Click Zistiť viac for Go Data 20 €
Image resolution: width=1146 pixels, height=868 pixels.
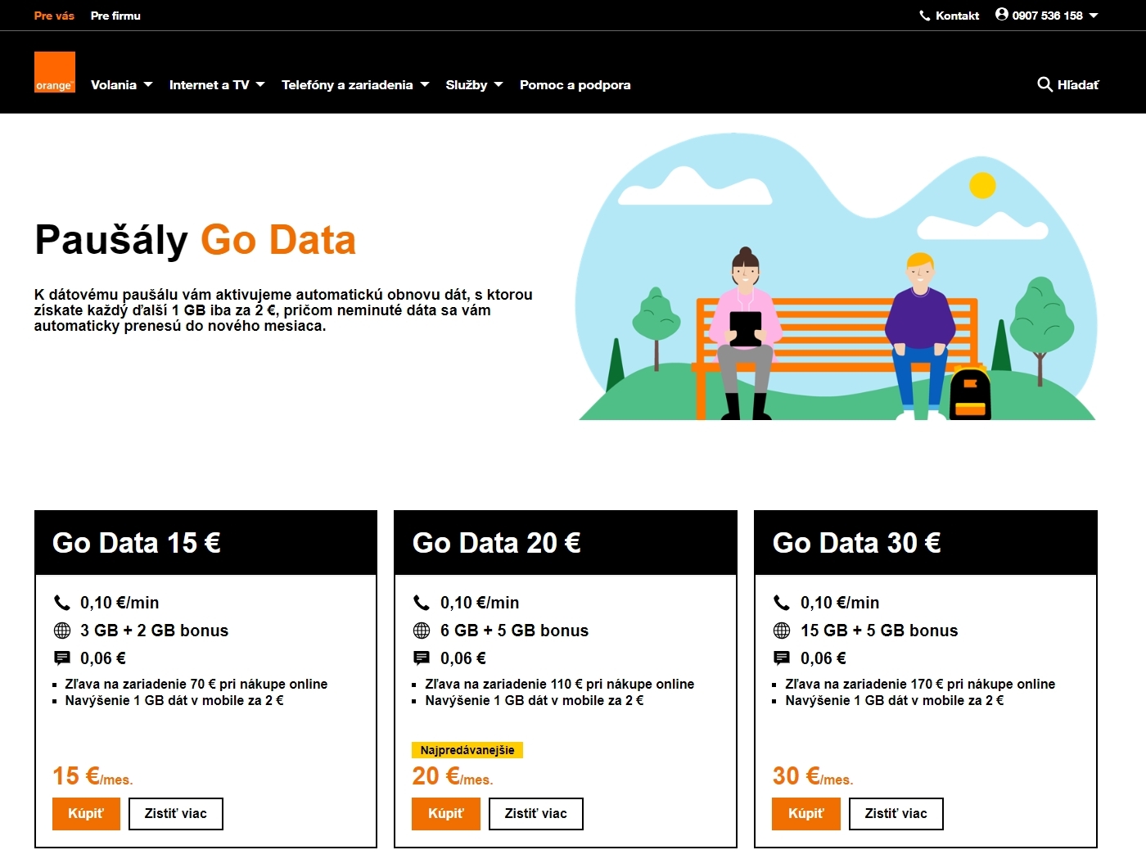click(x=536, y=814)
